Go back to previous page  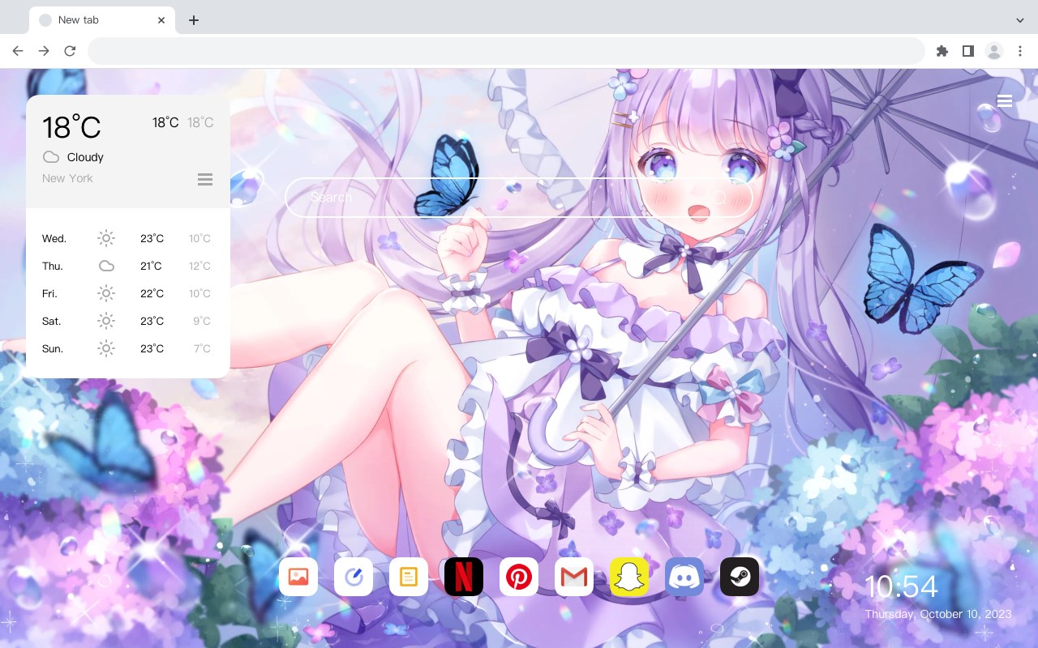point(18,51)
